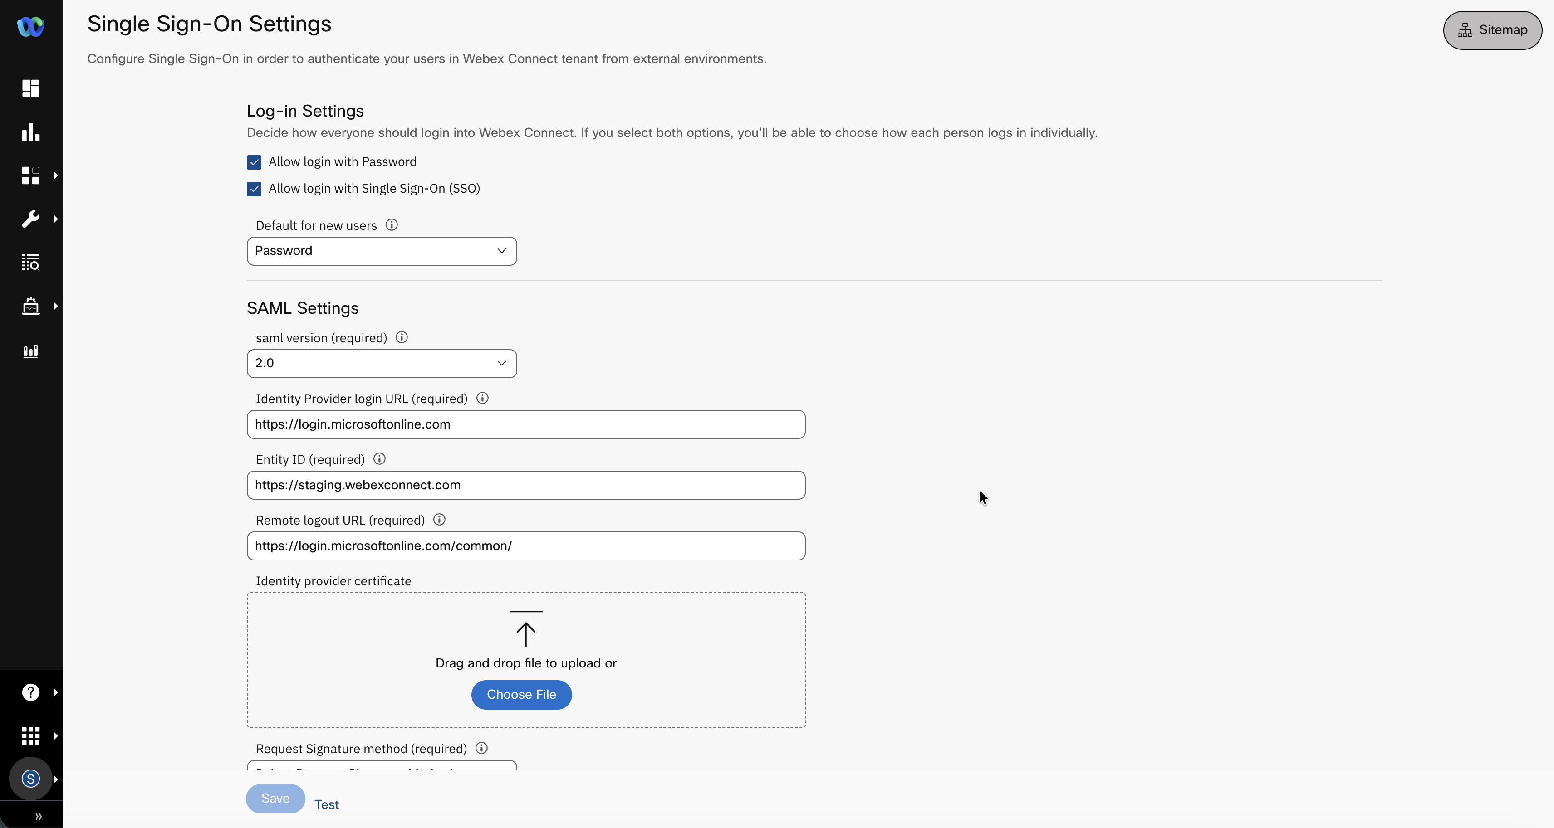Click info icon beside Request Signature method
Screen dimensions: 1554x828
[x=481, y=748]
